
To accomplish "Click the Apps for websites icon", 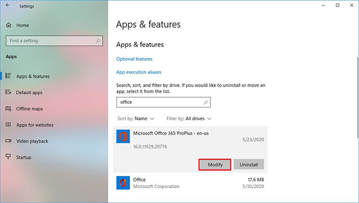I will point(8,125).
